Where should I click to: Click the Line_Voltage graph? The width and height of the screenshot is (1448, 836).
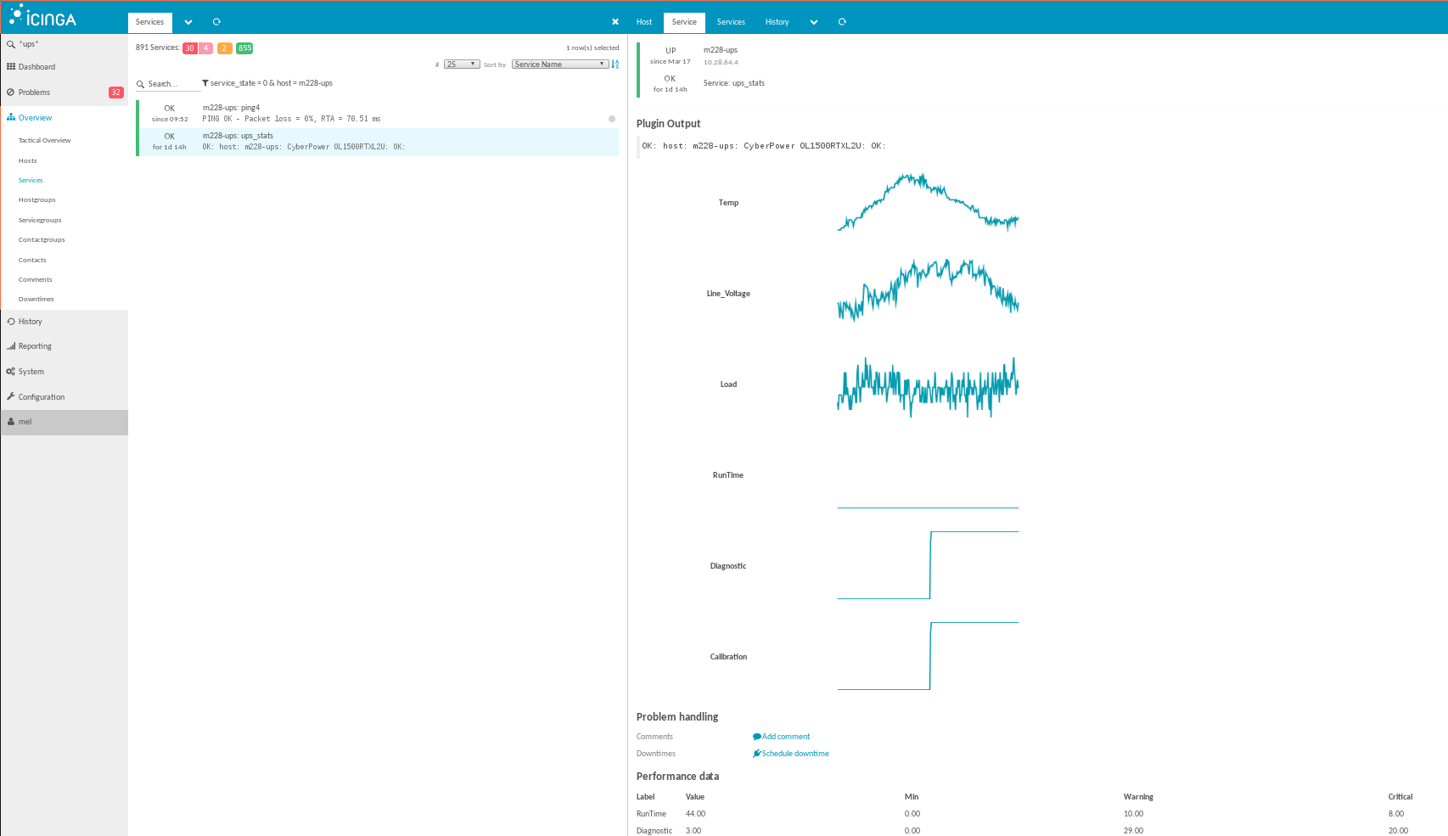pyautogui.click(x=928, y=291)
